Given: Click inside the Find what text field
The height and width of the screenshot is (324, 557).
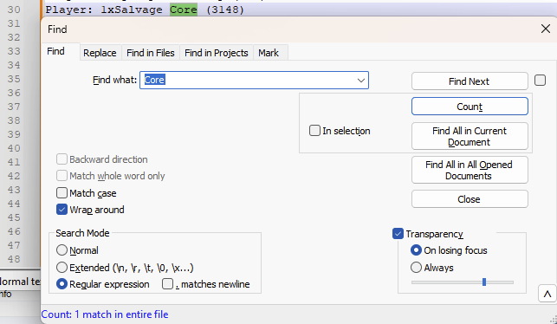Looking at the screenshot, I should pos(249,81).
